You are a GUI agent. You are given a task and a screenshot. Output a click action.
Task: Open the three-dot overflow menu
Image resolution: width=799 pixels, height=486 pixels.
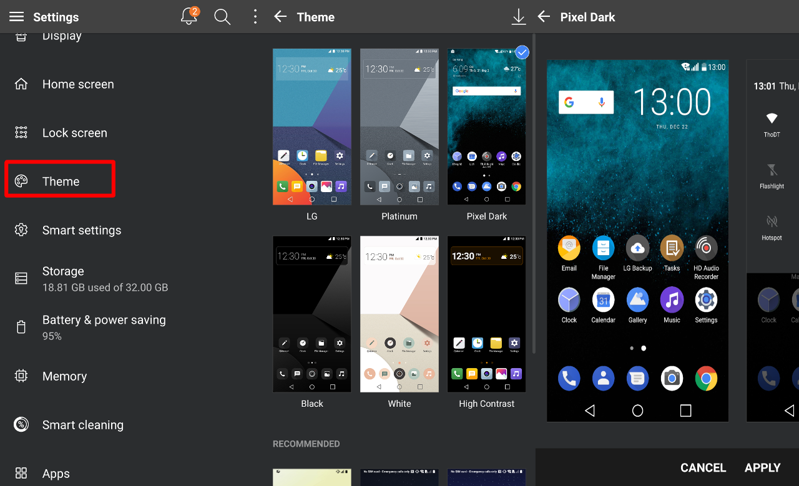255,17
